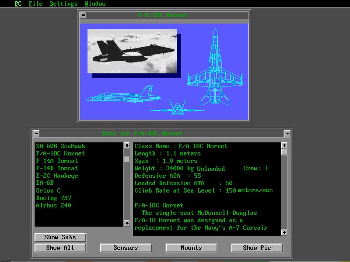Click the Show Subs button
This screenshot has width=350, height=262.
tap(60, 238)
